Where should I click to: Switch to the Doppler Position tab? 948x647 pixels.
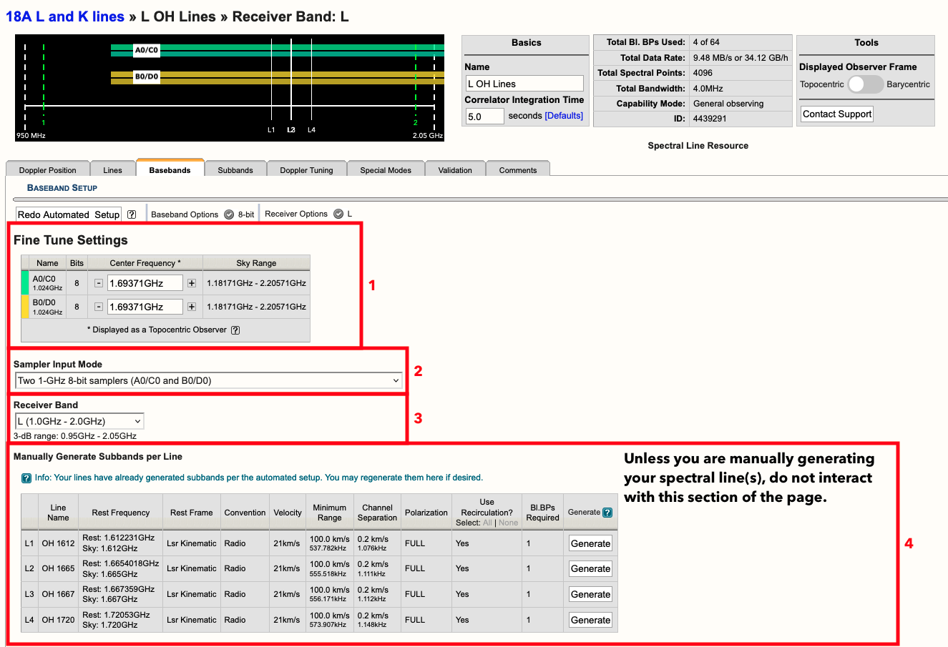[48, 170]
